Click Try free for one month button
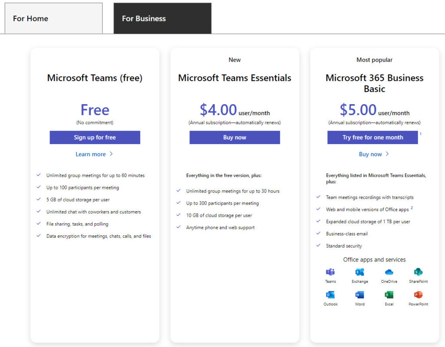The height and width of the screenshot is (347, 445). point(372,137)
